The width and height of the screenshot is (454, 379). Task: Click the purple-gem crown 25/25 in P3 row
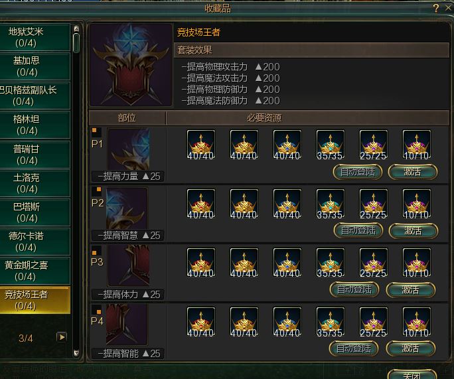pos(374,262)
